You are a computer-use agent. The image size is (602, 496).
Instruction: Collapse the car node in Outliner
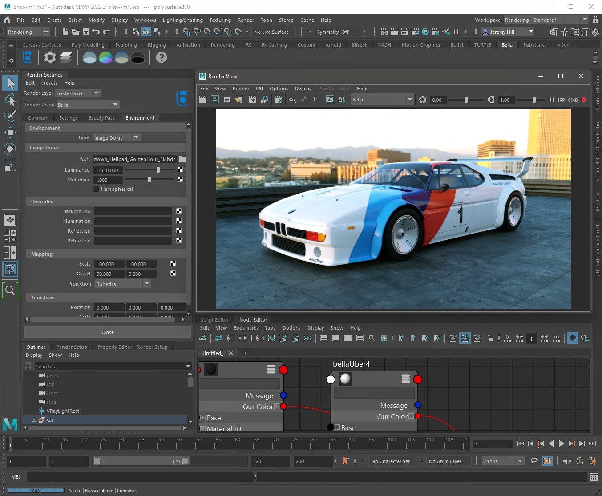[34, 419]
